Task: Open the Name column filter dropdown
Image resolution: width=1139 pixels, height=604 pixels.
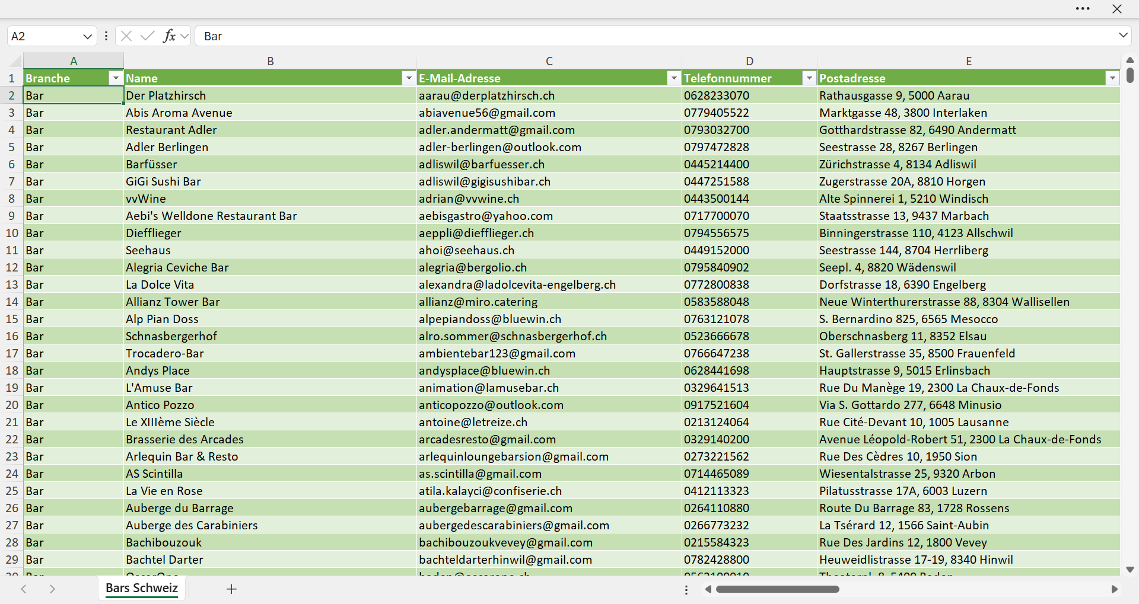Action: pyautogui.click(x=408, y=78)
